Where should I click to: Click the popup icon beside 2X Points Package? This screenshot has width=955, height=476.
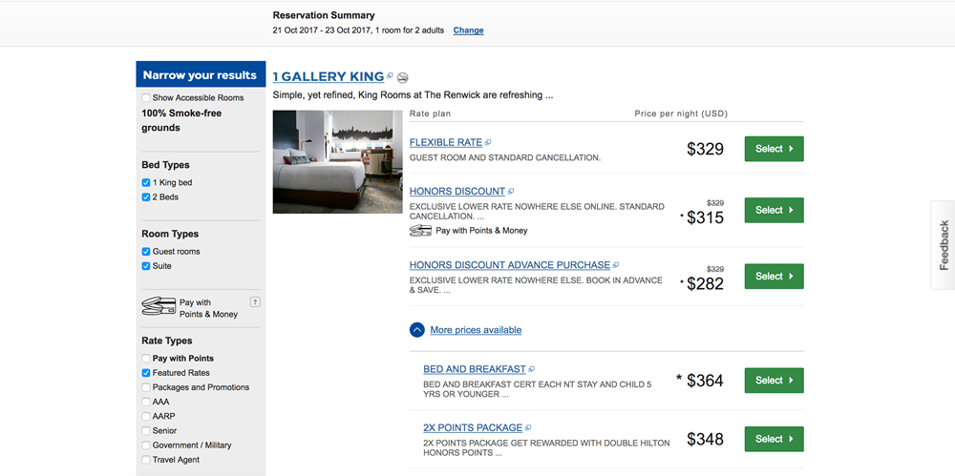pyautogui.click(x=528, y=428)
